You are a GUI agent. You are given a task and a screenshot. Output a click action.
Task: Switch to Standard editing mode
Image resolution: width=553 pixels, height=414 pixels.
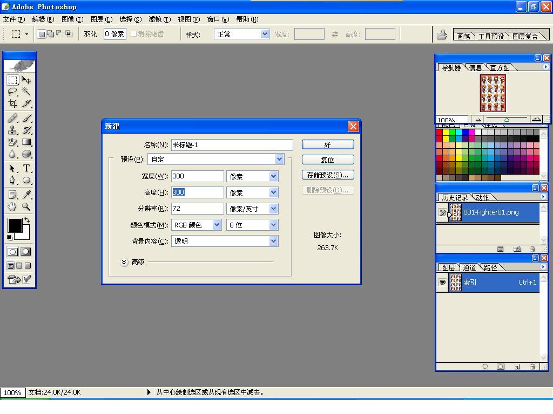coord(13,252)
